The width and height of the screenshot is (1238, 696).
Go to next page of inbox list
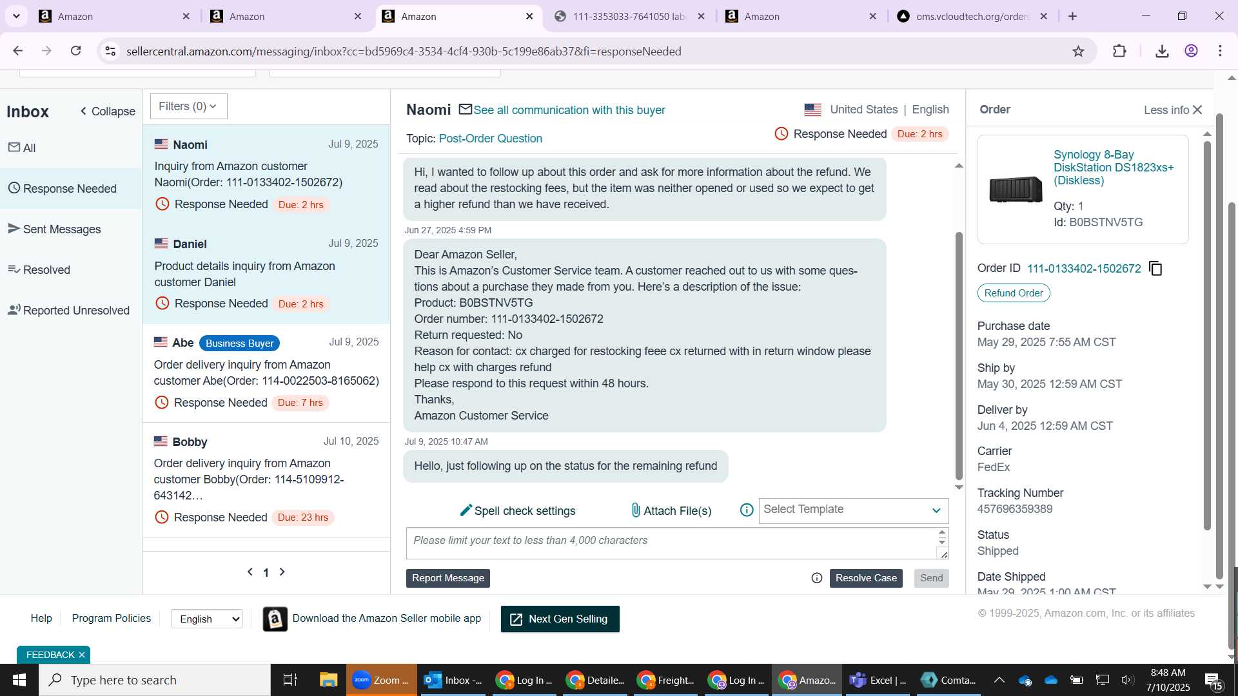pos(282,572)
